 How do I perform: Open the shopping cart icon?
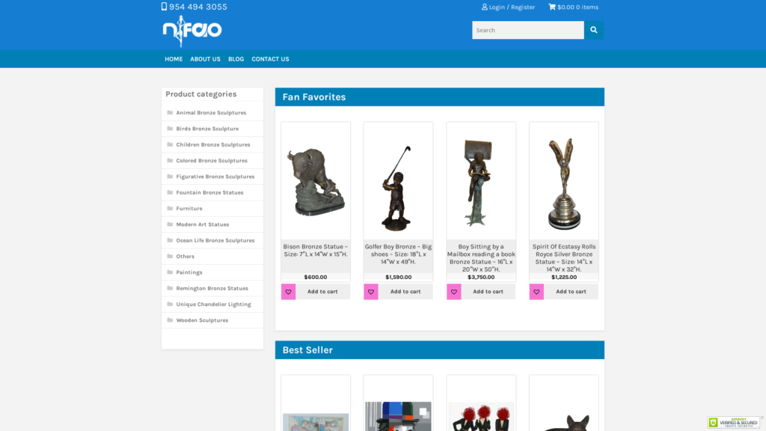coord(552,7)
